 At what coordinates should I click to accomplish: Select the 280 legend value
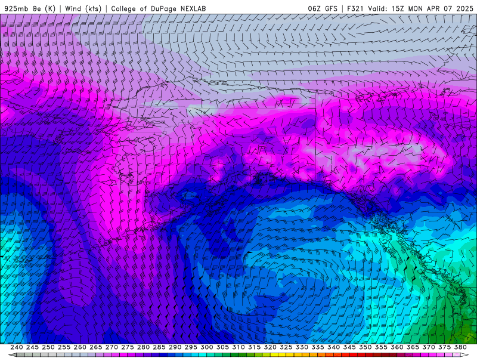143,347
